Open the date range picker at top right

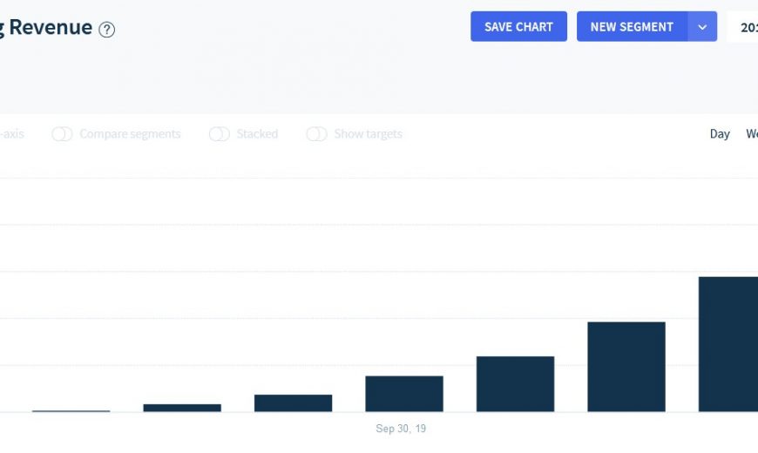tap(745, 27)
